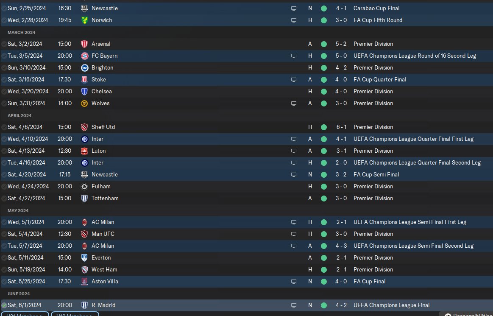Click the Wolves club logo
Screen dimensions: 493x316
[84, 103]
